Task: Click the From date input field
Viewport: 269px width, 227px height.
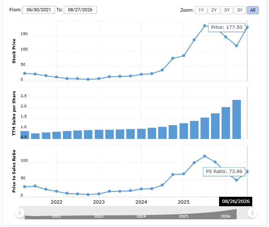Action: 39,10
